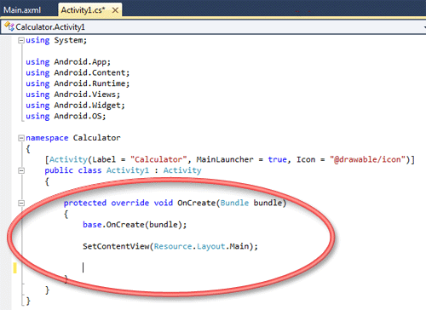This screenshot has height=310, width=426.
Task: Click 'using Android.Views;' line
Action: tap(73, 95)
